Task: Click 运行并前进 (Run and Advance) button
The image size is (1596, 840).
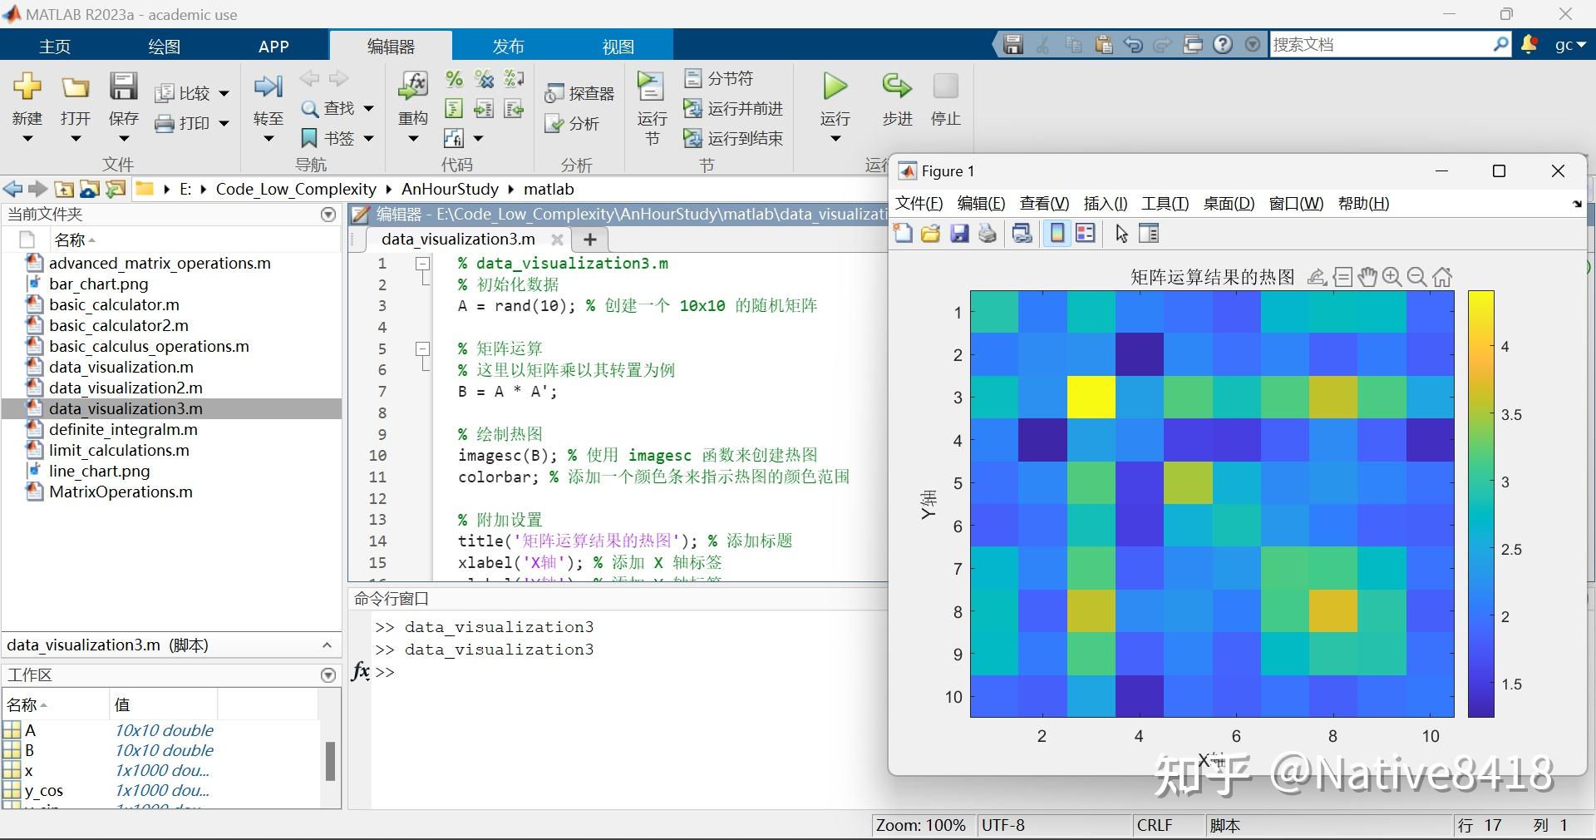Action: [x=733, y=109]
